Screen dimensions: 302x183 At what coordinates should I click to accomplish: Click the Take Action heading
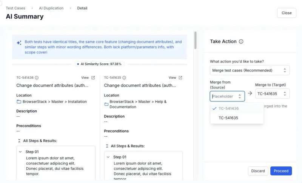[223, 41]
